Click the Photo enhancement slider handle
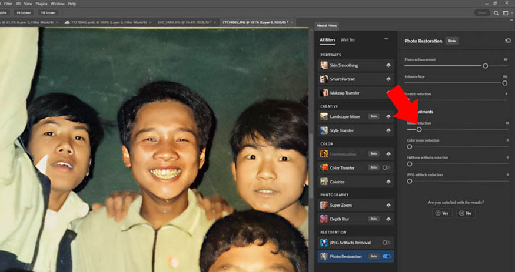This screenshot has height=272, width=515. 485,66
